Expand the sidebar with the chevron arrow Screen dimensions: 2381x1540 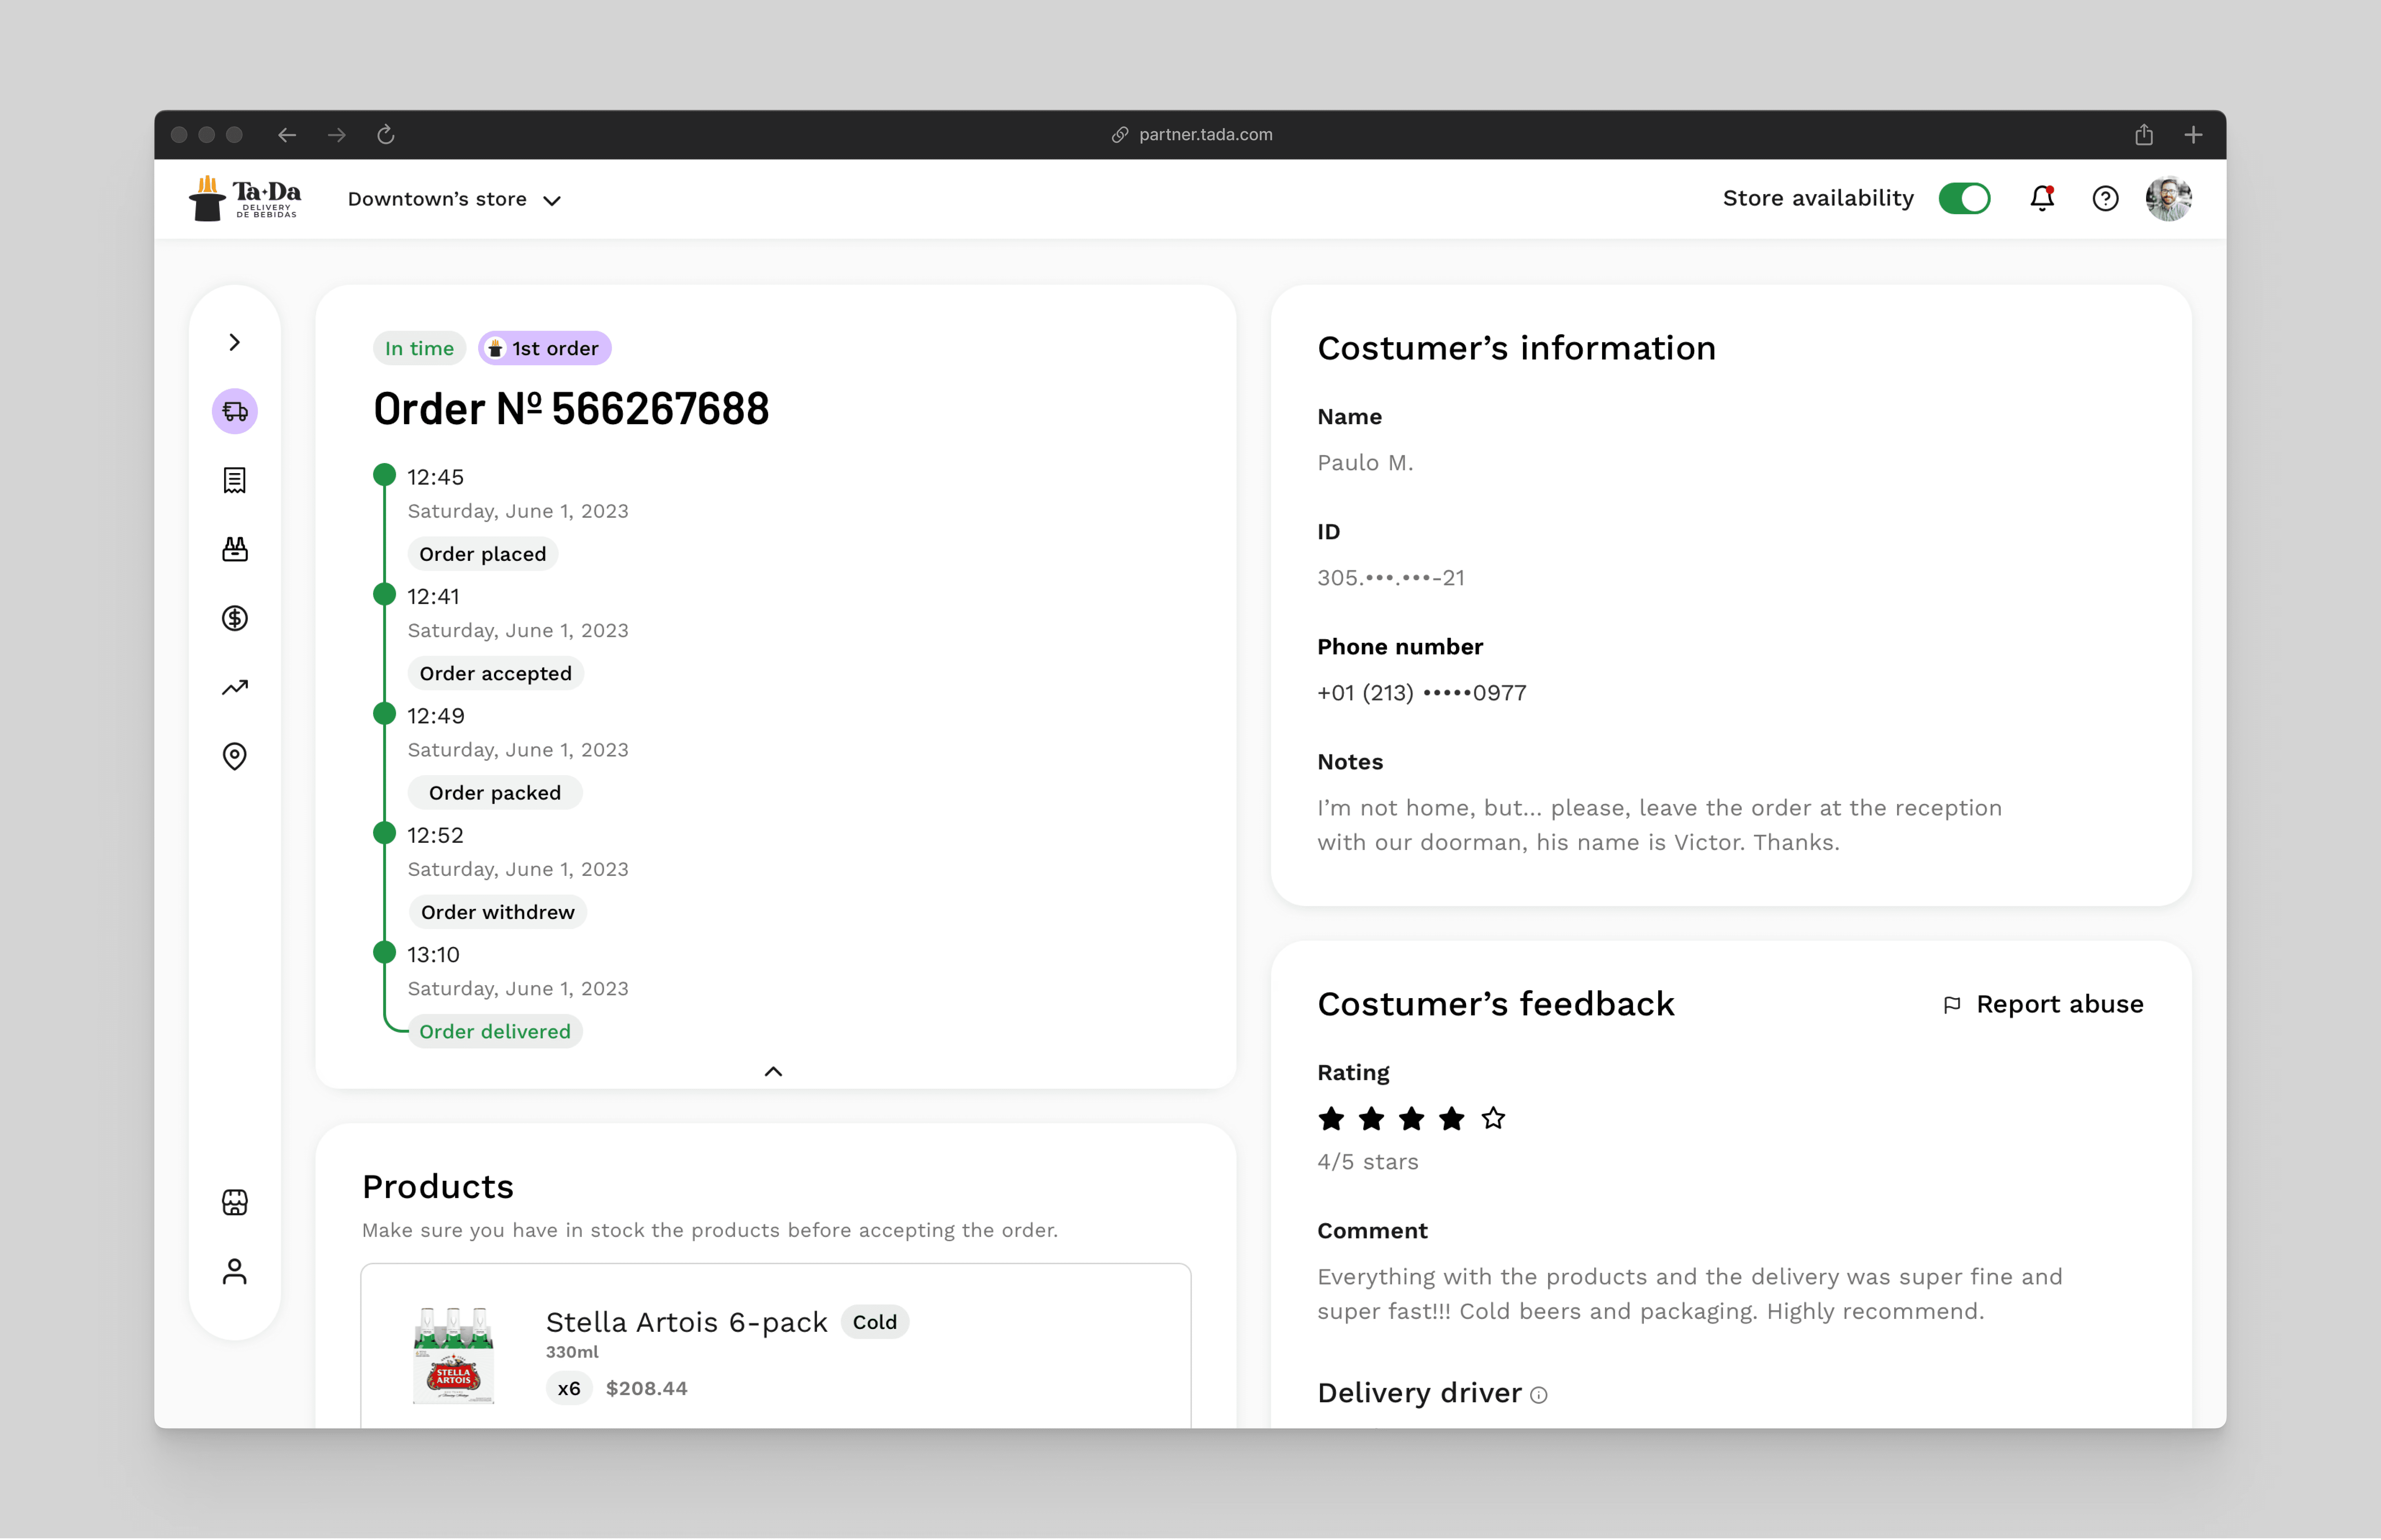(x=234, y=342)
